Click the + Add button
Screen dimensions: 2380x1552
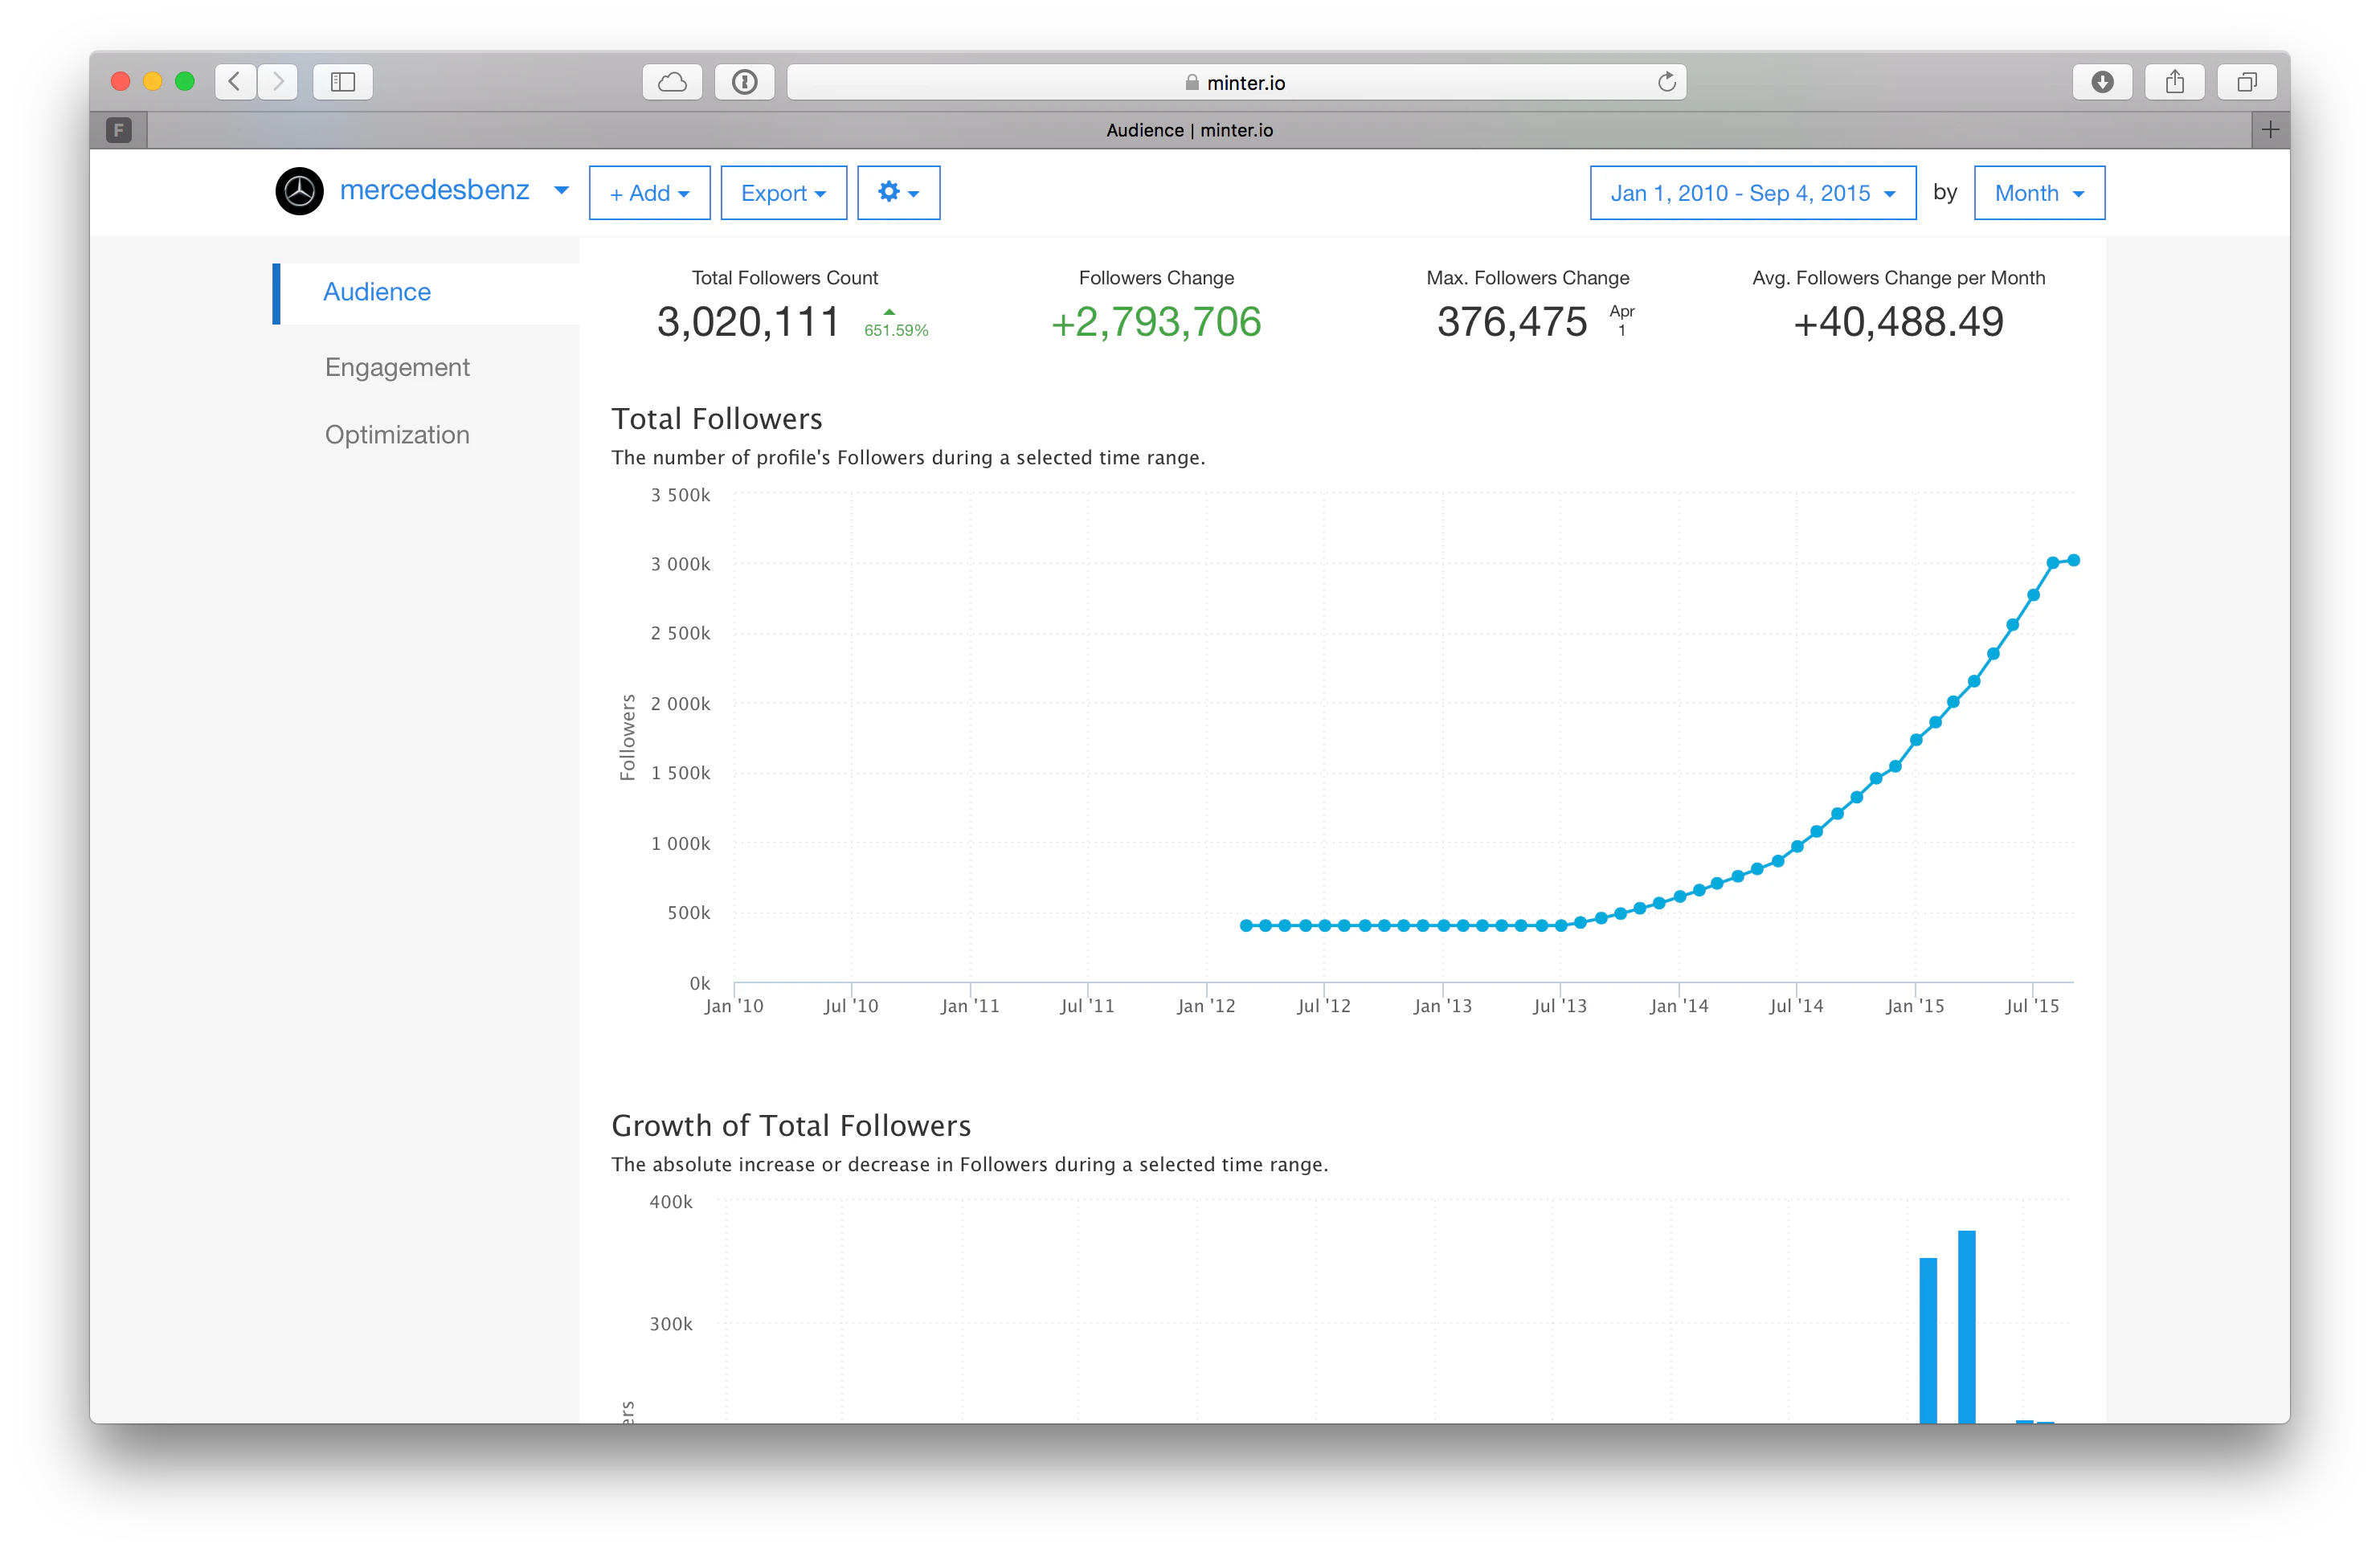point(649,193)
